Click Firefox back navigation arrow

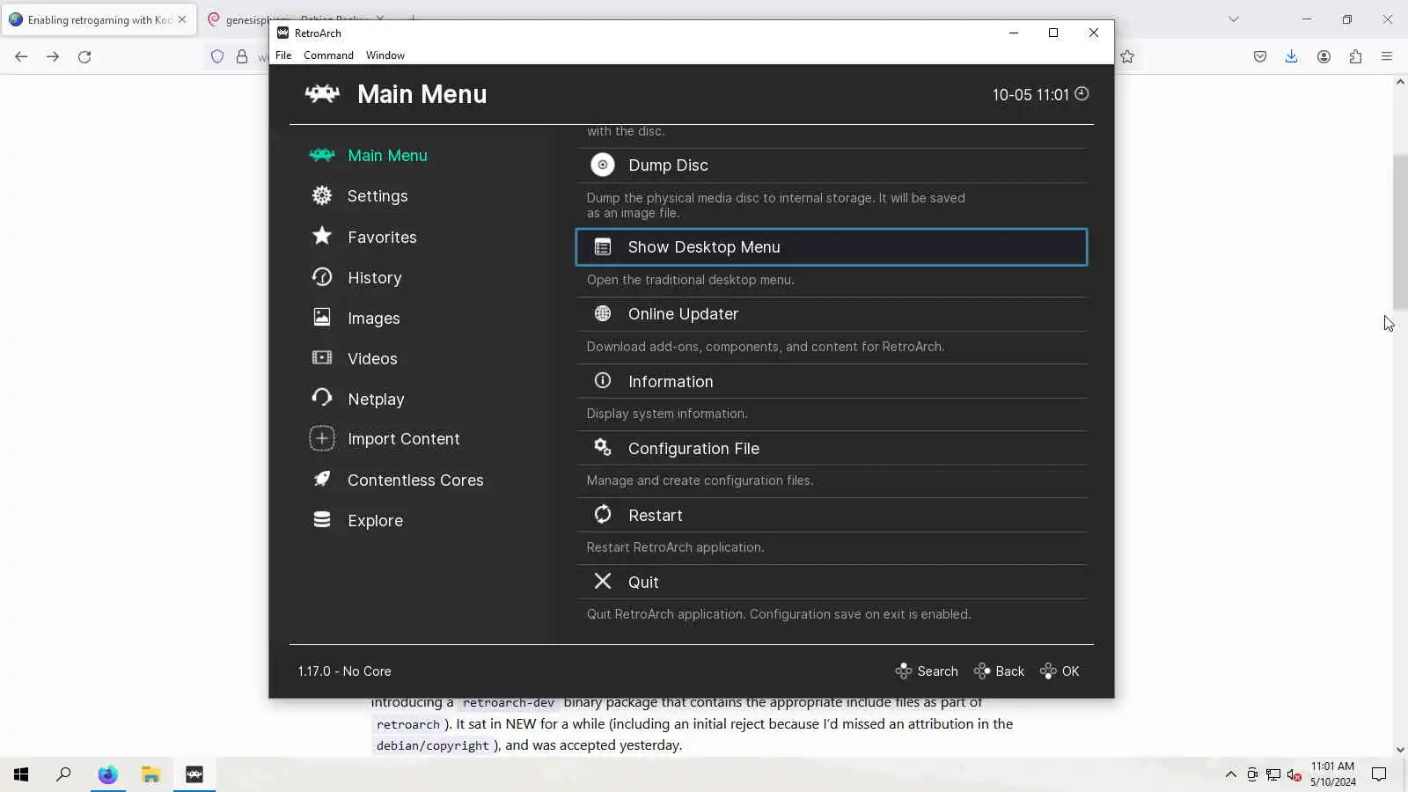tap(21, 56)
